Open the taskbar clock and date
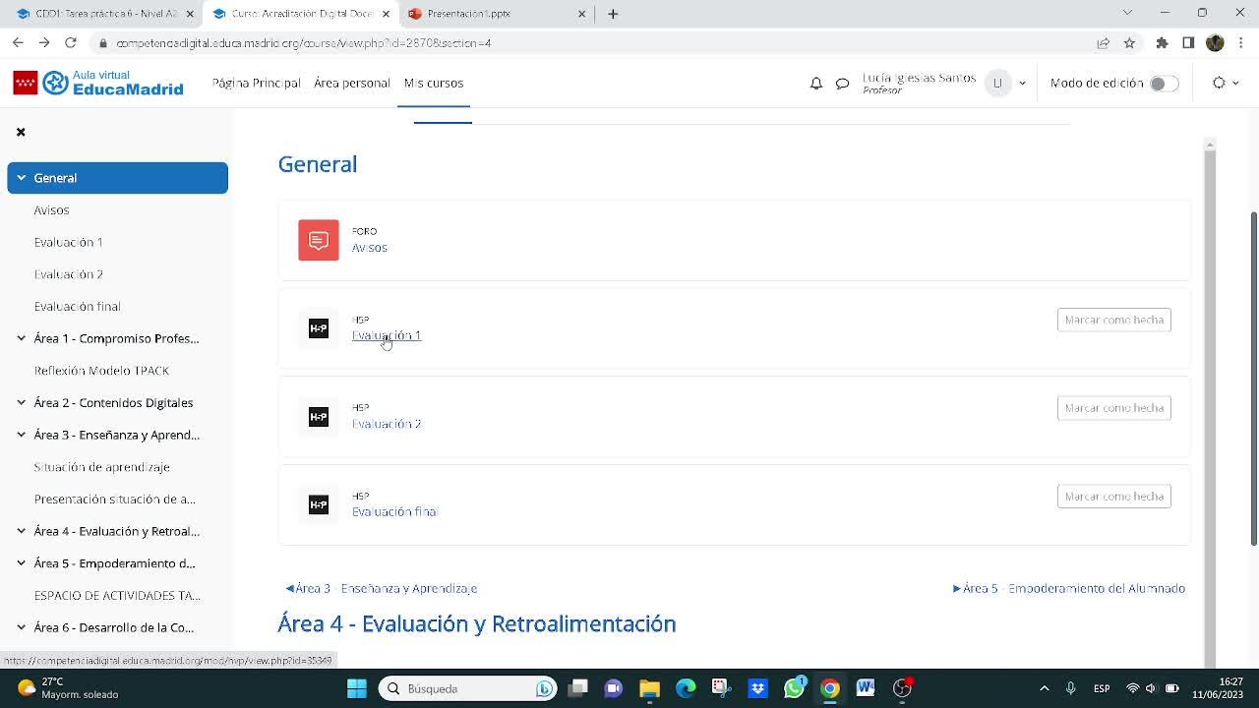 pos(1218,688)
